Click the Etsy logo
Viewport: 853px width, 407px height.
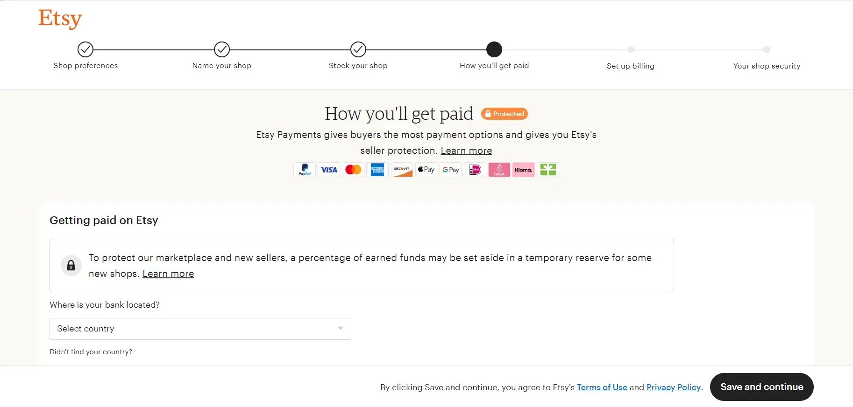pyautogui.click(x=59, y=19)
